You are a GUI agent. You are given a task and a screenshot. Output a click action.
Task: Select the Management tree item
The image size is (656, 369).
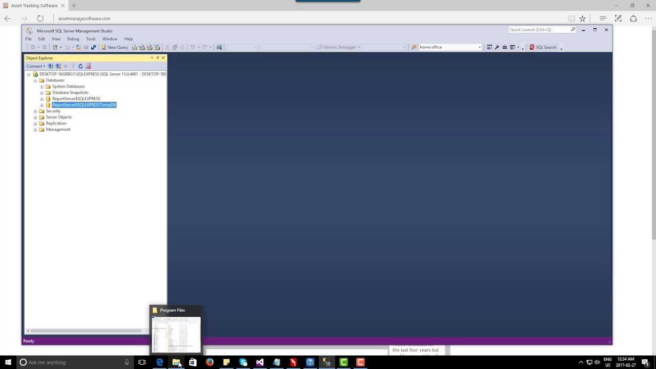pos(58,130)
